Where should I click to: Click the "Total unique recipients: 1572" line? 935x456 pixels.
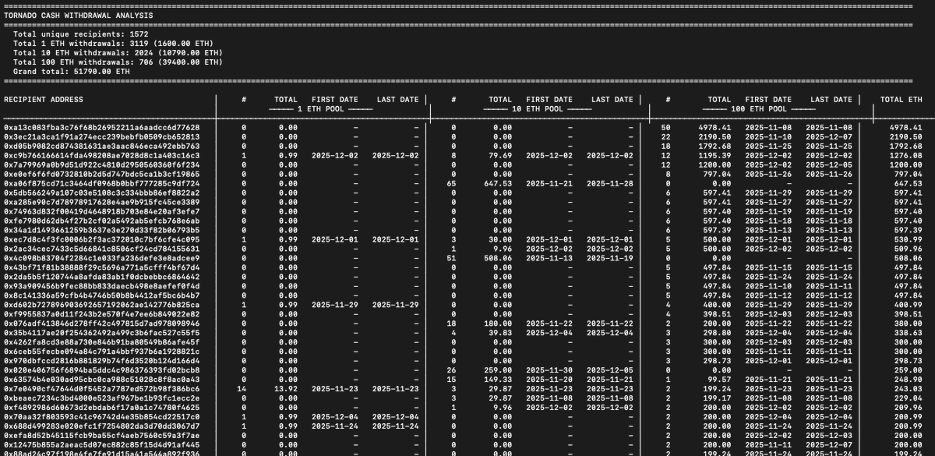(x=80, y=34)
